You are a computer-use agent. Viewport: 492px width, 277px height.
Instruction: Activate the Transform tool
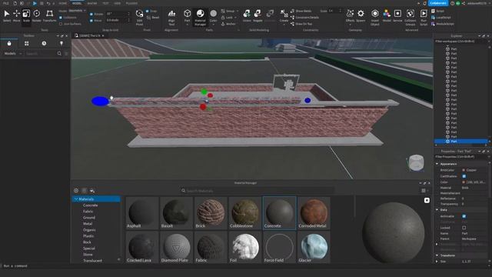coord(49,15)
